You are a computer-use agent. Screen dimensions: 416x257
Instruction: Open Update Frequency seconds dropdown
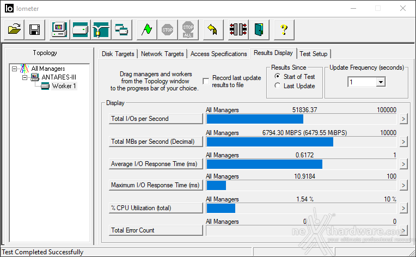point(381,82)
